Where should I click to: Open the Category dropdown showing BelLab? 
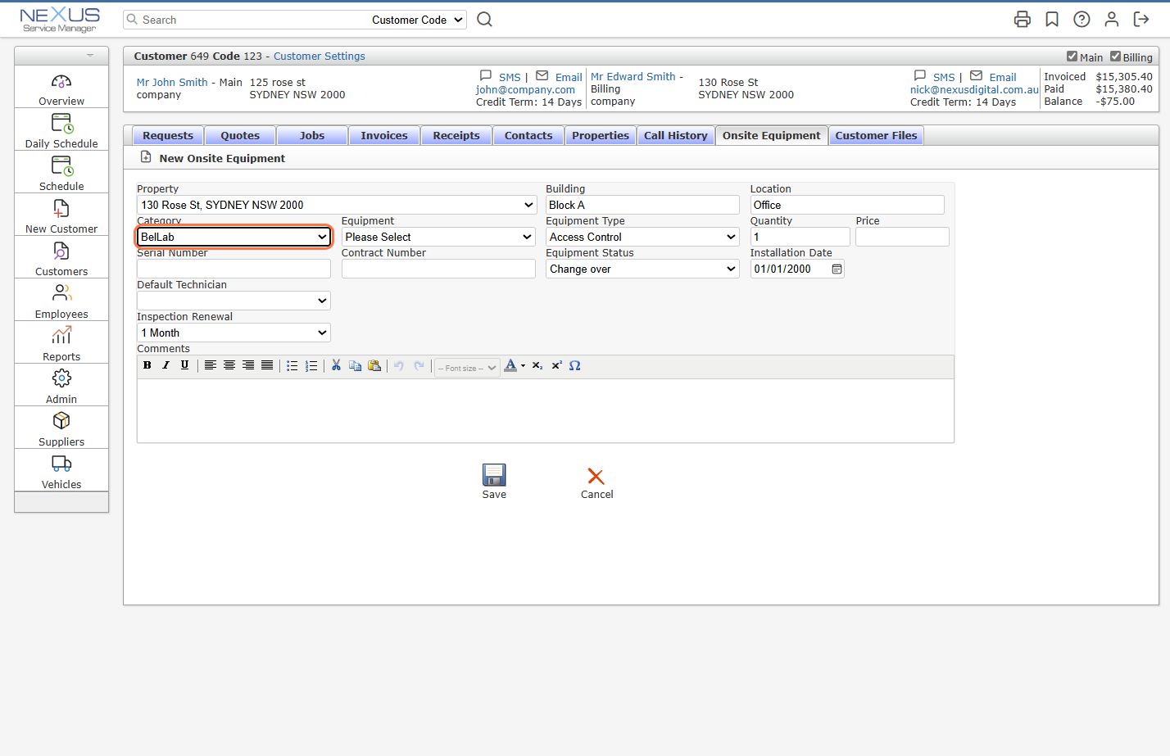click(234, 237)
